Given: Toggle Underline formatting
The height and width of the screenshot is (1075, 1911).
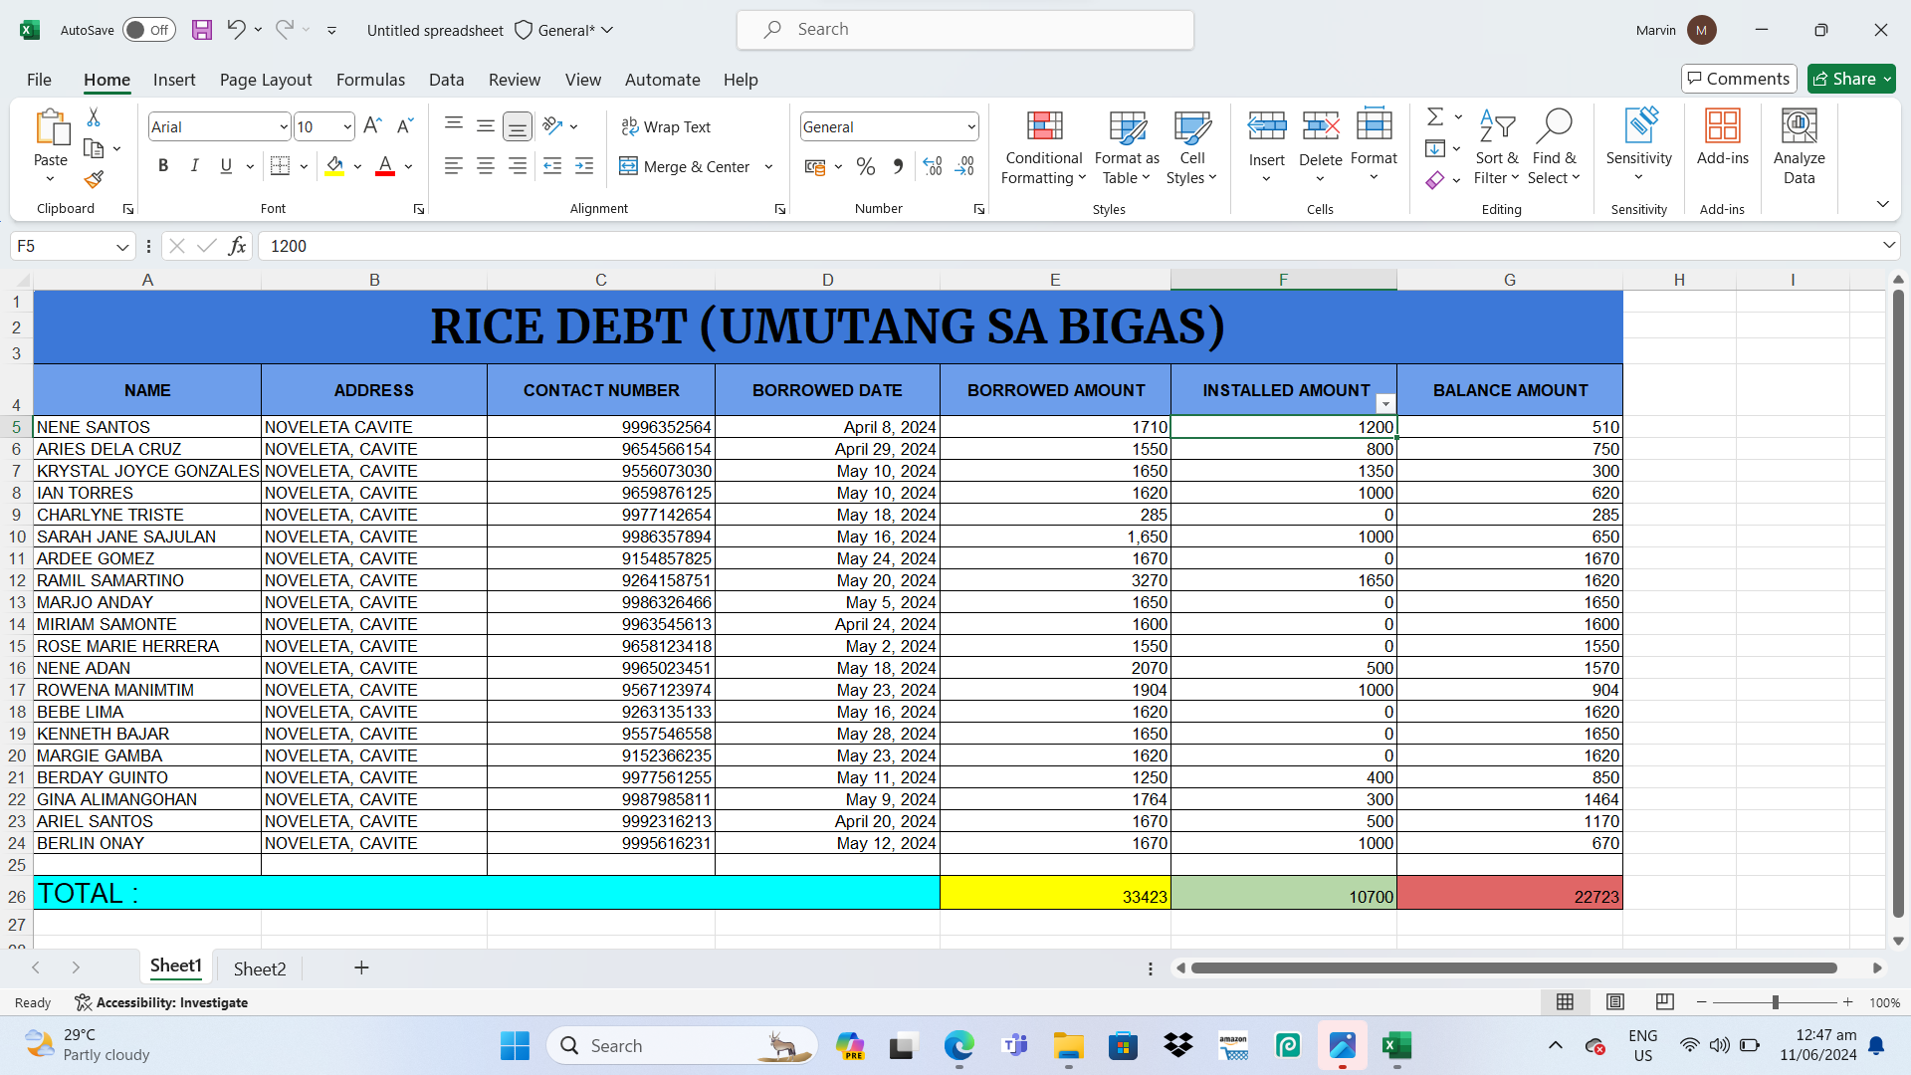Looking at the screenshot, I should (226, 166).
